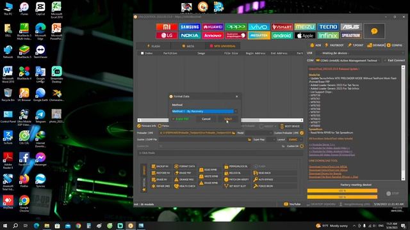Image resolution: width=410 pixels, height=230 pixels.
Task: Close the Format Data dialog
Action: pyautogui.click(x=237, y=96)
